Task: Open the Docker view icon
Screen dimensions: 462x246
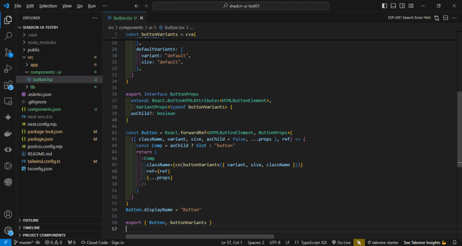Action: tap(8, 133)
